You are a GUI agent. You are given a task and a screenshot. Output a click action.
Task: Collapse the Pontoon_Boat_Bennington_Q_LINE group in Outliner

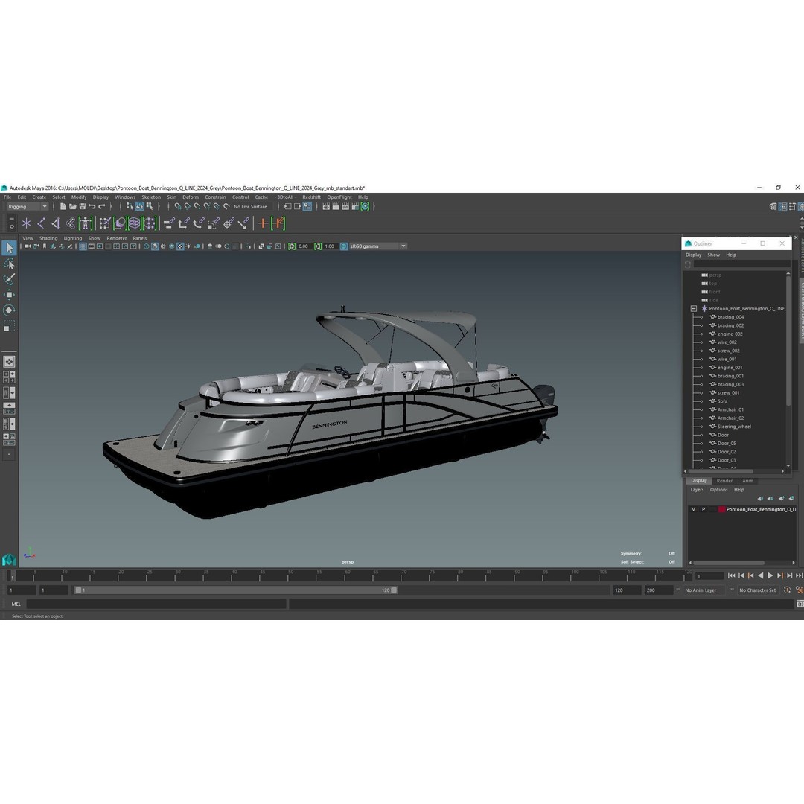coord(693,309)
